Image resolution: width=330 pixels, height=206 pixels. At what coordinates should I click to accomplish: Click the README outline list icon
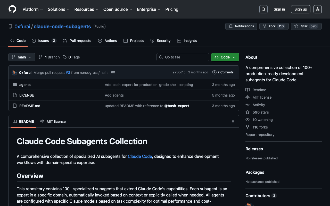[232, 122]
